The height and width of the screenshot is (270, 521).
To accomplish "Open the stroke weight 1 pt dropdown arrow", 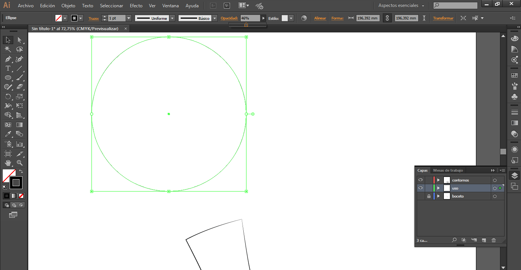I will (129, 18).
